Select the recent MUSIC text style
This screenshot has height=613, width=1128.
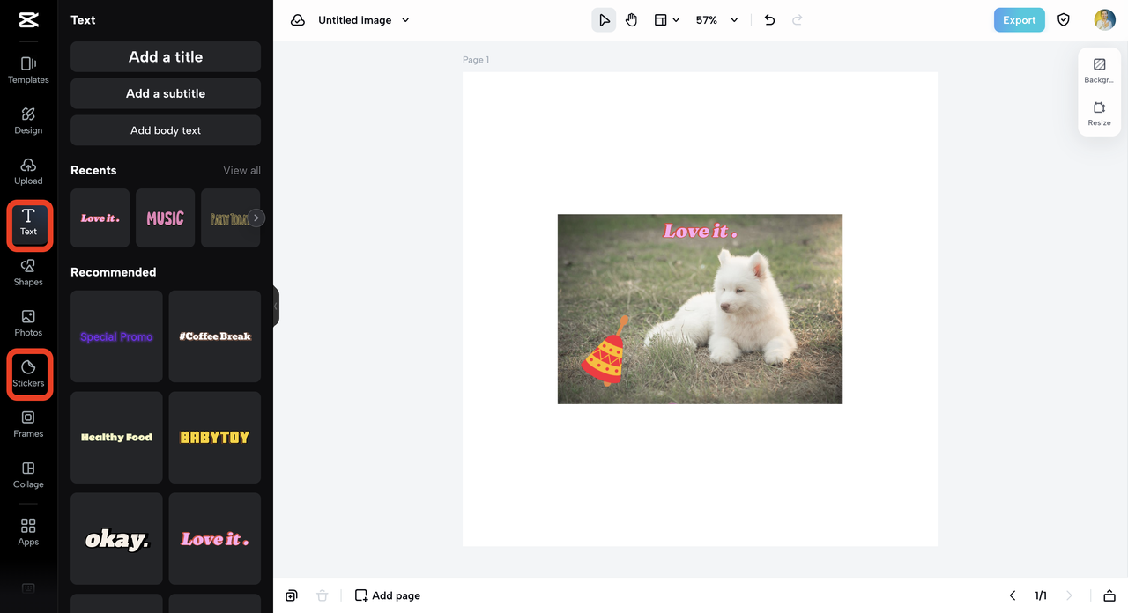tap(165, 218)
